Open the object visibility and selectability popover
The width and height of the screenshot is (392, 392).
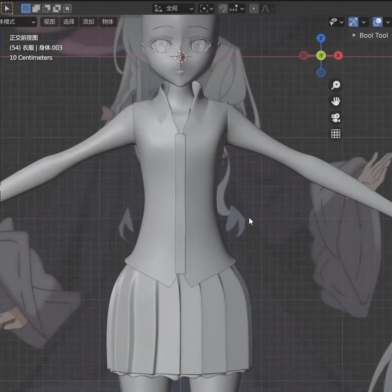click(x=336, y=22)
